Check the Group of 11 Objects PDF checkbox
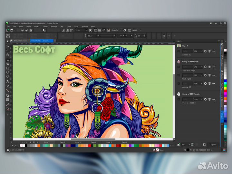 179,83
